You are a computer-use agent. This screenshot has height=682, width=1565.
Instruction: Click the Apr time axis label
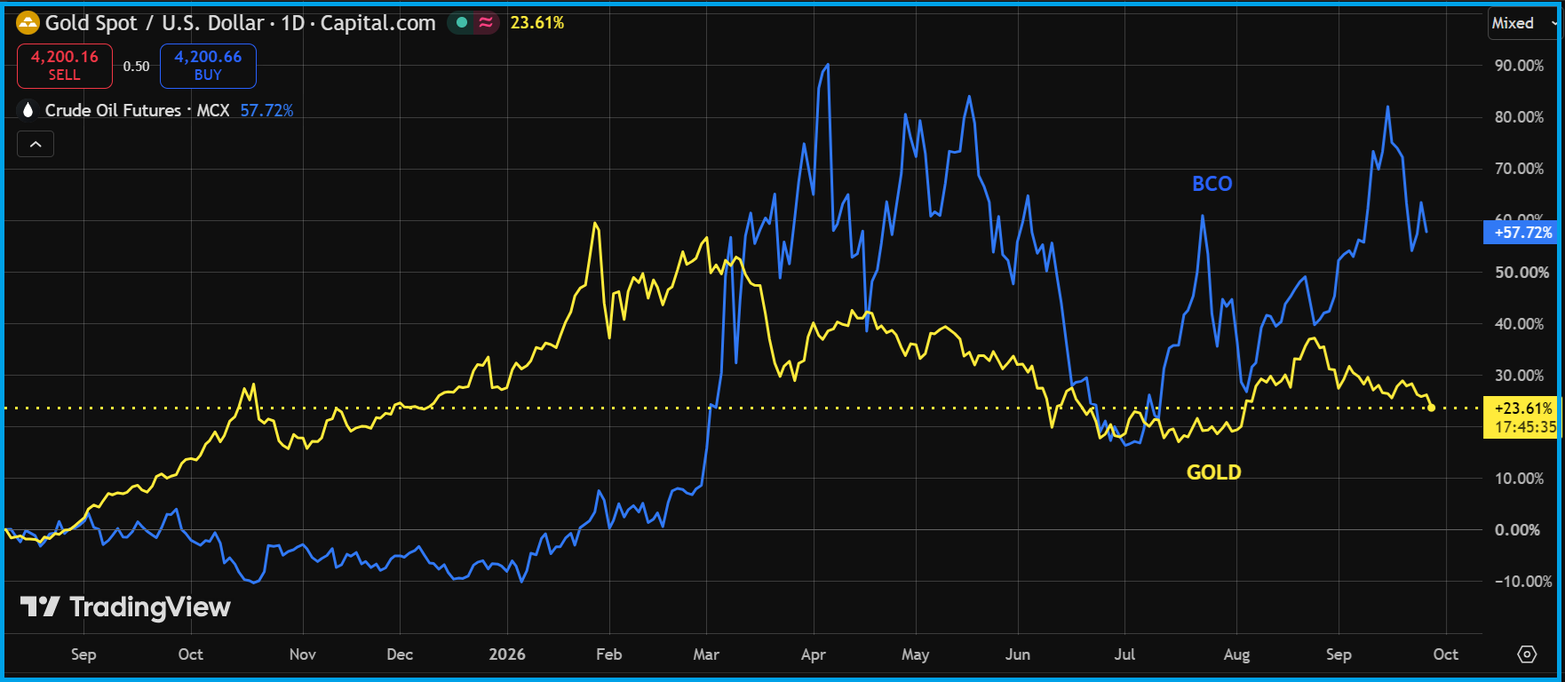pos(813,654)
